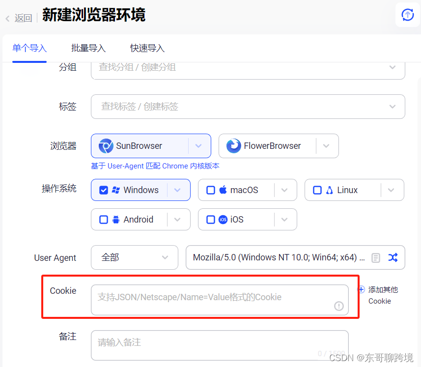Switch to the 快速导入 tab
421x367 pixels.
147,48
